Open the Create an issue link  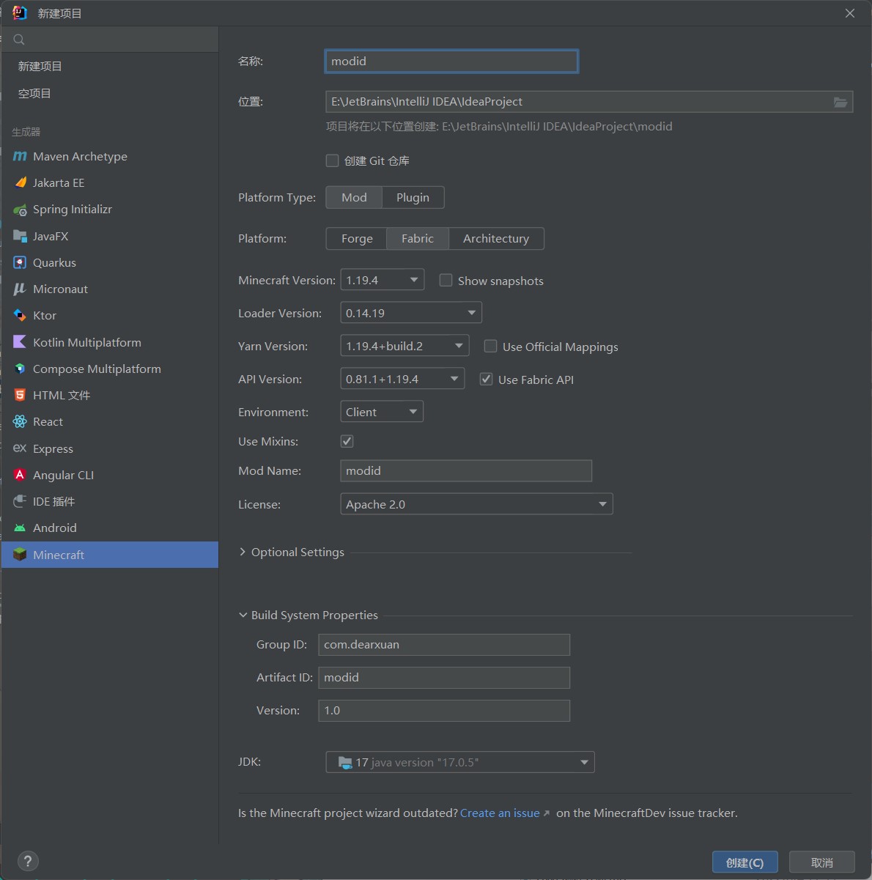pos(500,813)
